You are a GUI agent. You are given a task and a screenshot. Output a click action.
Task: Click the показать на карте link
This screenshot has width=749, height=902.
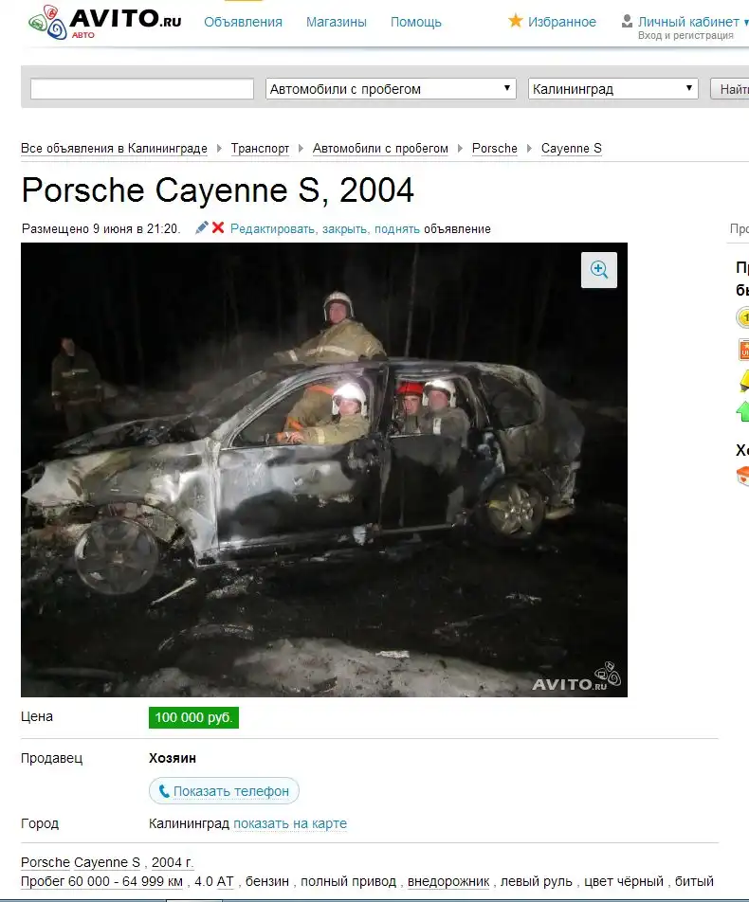pyautogui.click(x=290, y=823)
